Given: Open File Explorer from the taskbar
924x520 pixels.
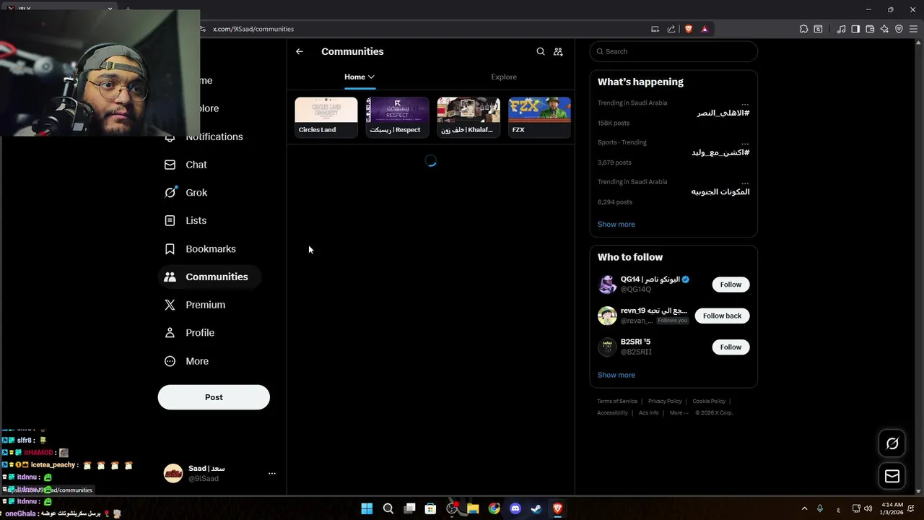Looking at the screenshot, I should pyautogui.click(x=473, y=508).
